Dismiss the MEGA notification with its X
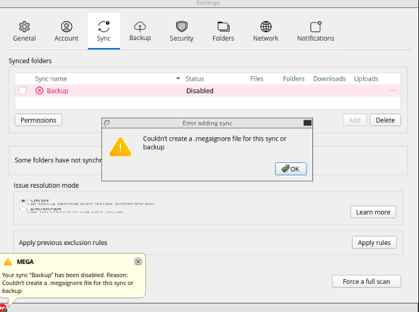Viewport: 419px width, 312px height. pyautogui.click(x=138, y=261)
